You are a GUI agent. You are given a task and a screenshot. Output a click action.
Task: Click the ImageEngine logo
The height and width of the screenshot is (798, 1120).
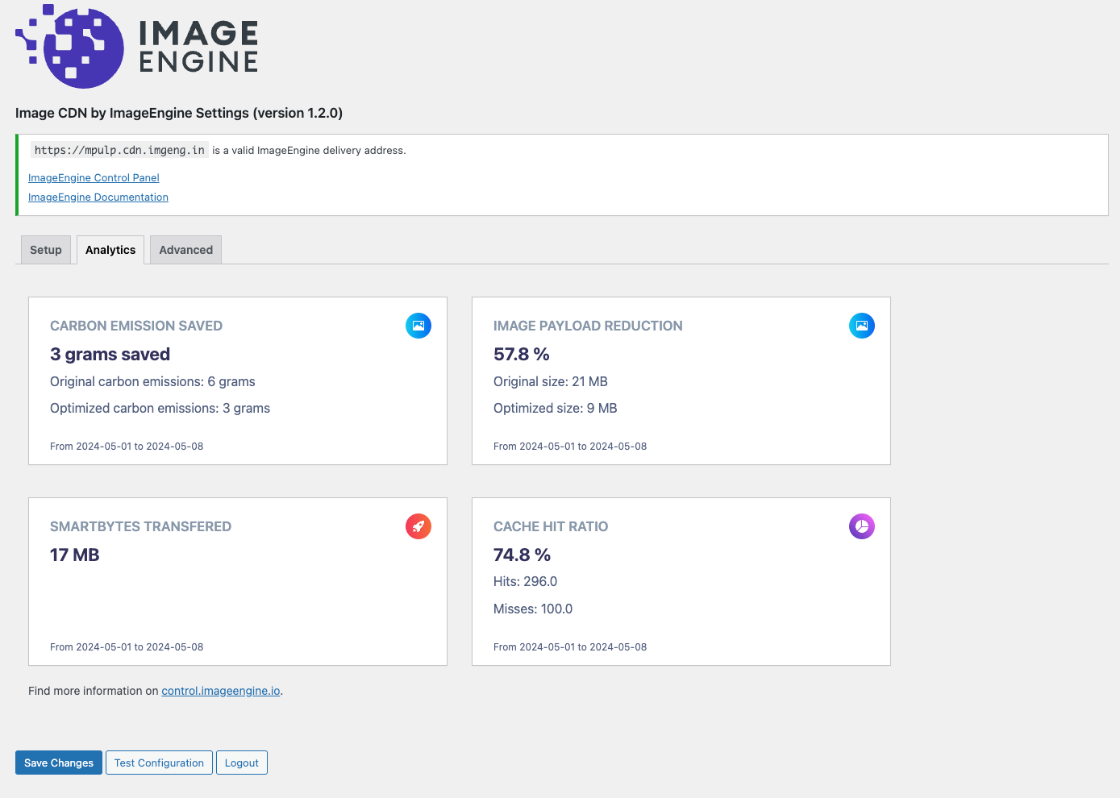(137, 46)
